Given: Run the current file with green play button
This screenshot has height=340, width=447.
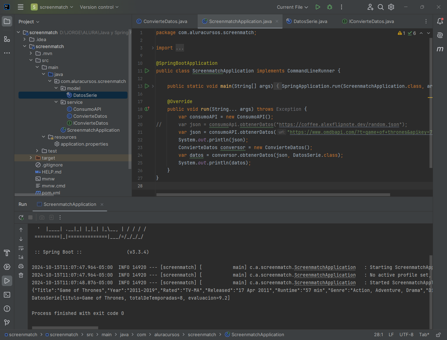Looking at the screenshot, I should [x=318, y=7].
